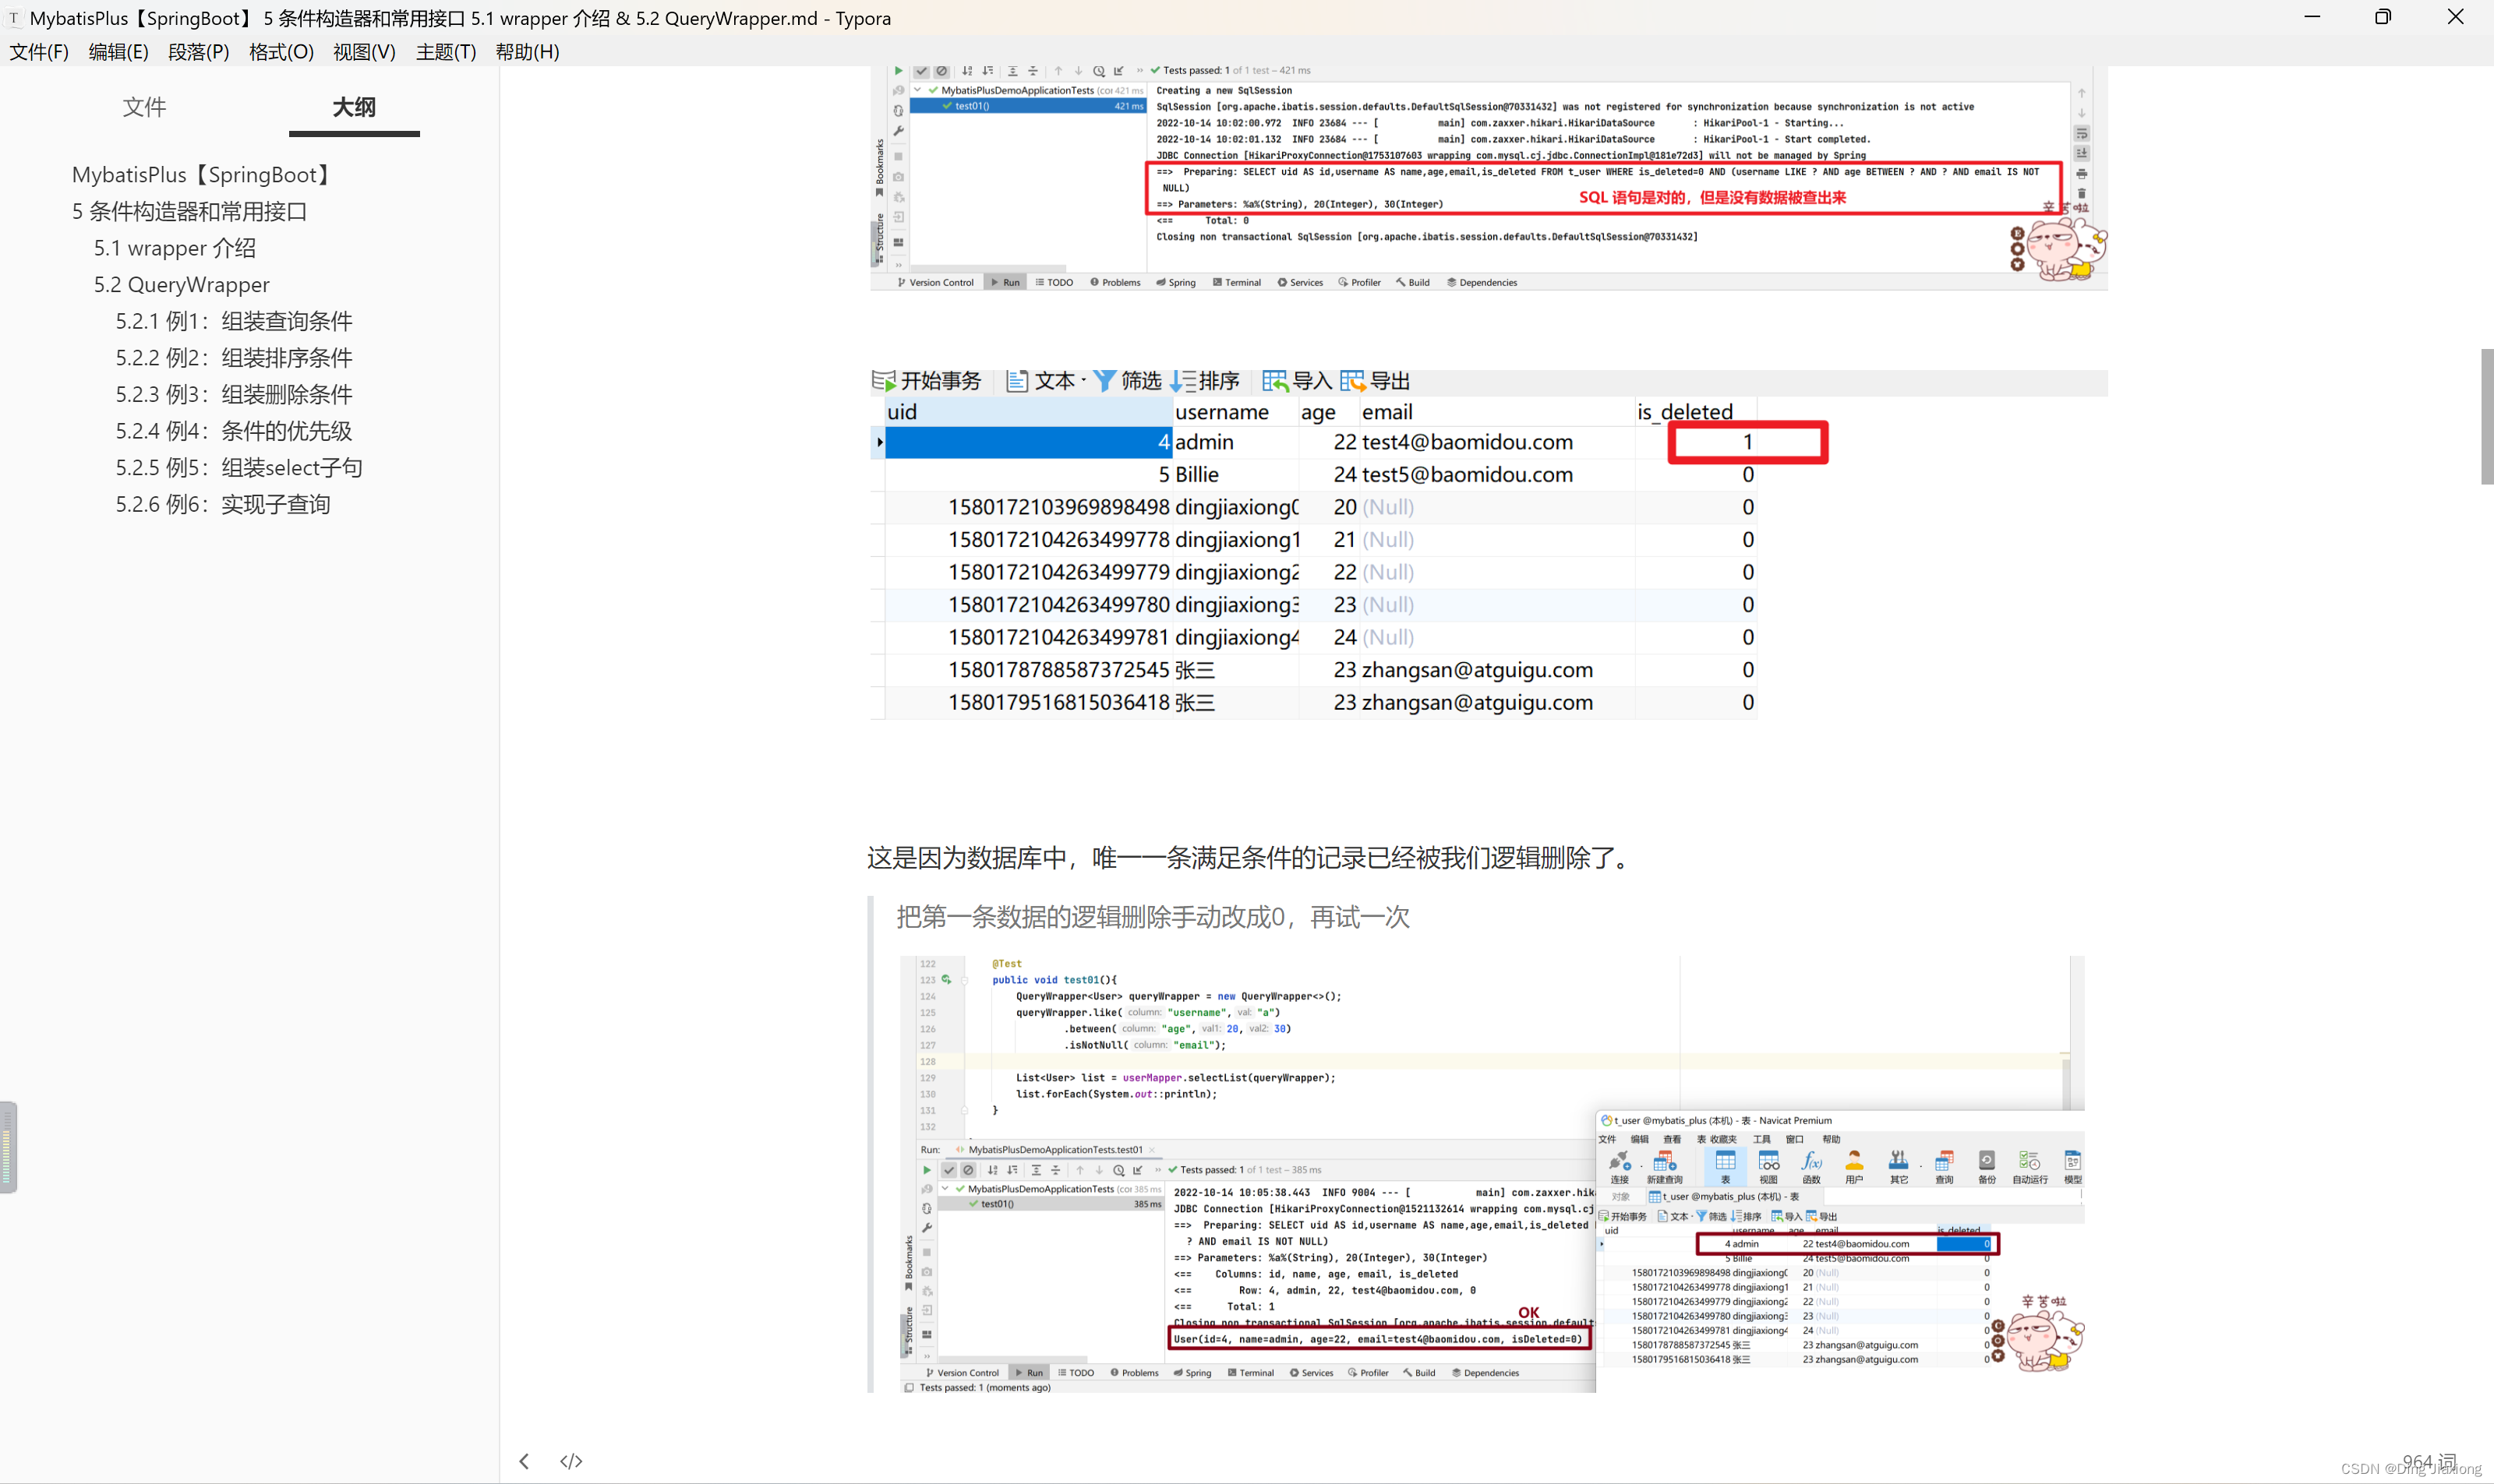The height and width of the screenshot is (1484, 2494).
Task: Select outline item 5.2.3 例3：组装删除条件
Action: pyautogui.click(x=234, y=395)
